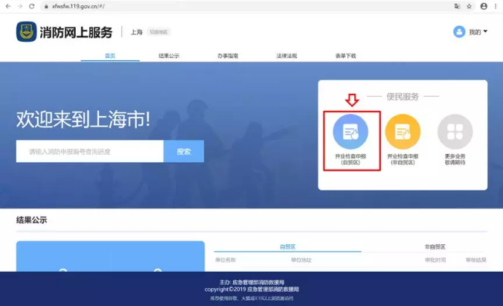The image size is (503, 306).
Task: Click the blue 开业检查申报 (自贸区) icon
Action: point(350,133)
